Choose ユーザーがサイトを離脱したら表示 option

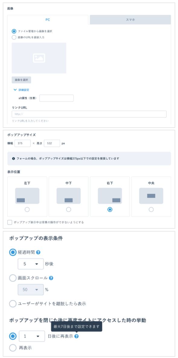click(x=13, y=304)
